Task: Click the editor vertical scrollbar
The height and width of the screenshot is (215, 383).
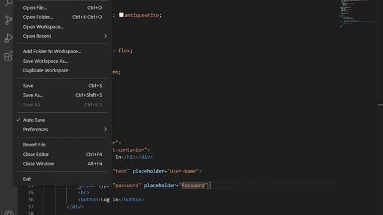Action: [x=381, y=107]
